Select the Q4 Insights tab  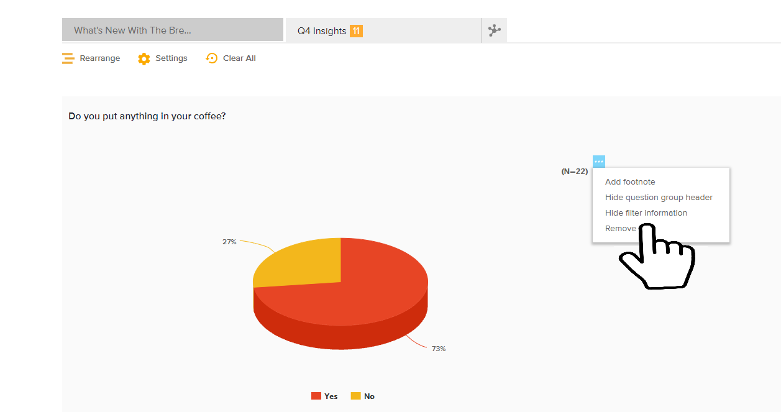[x=322, y=31]
